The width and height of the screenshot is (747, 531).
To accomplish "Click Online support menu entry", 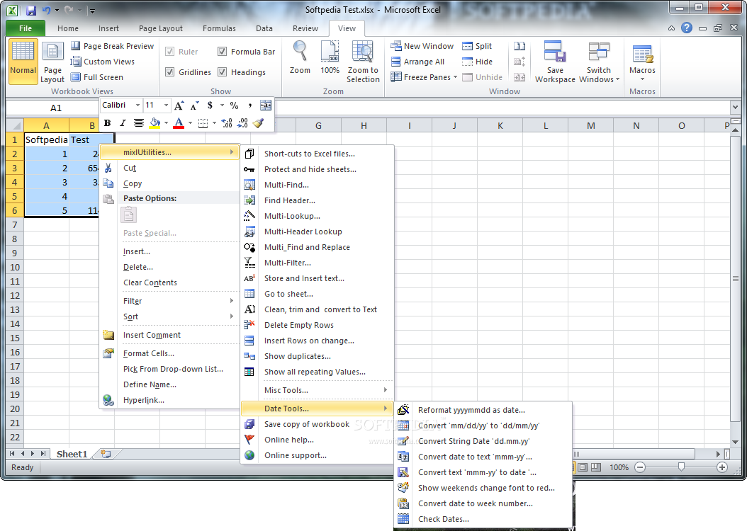I will [318, 455].
